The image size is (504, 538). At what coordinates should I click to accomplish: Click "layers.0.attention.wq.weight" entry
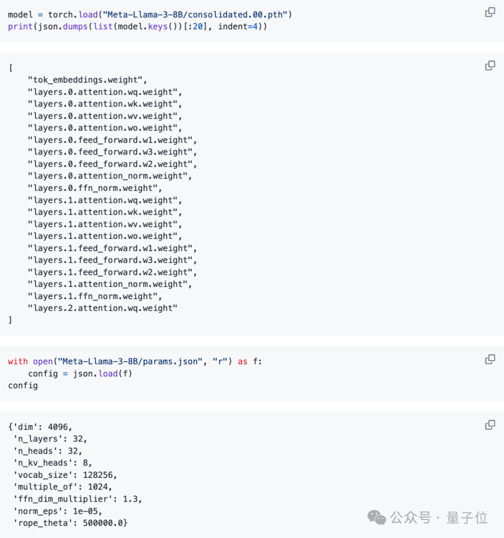click(x=105, y=92)
